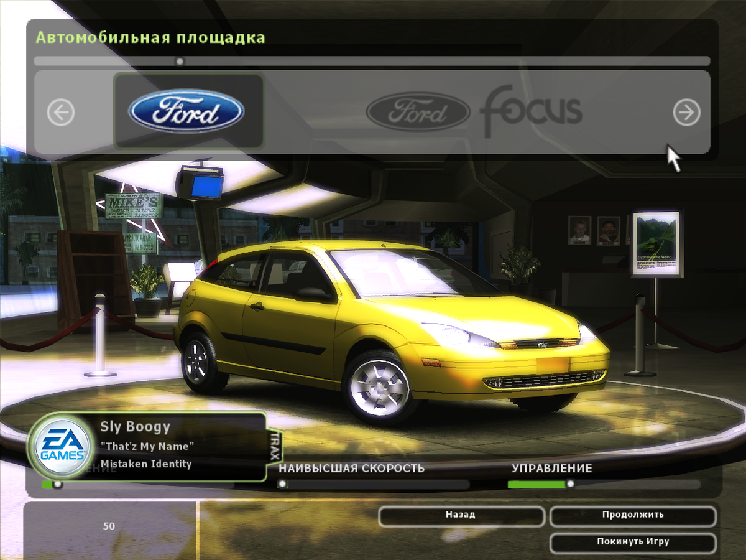This screenshot has height=560, width=746.
Task: Click the Управление label
Action: click(552, 468)
